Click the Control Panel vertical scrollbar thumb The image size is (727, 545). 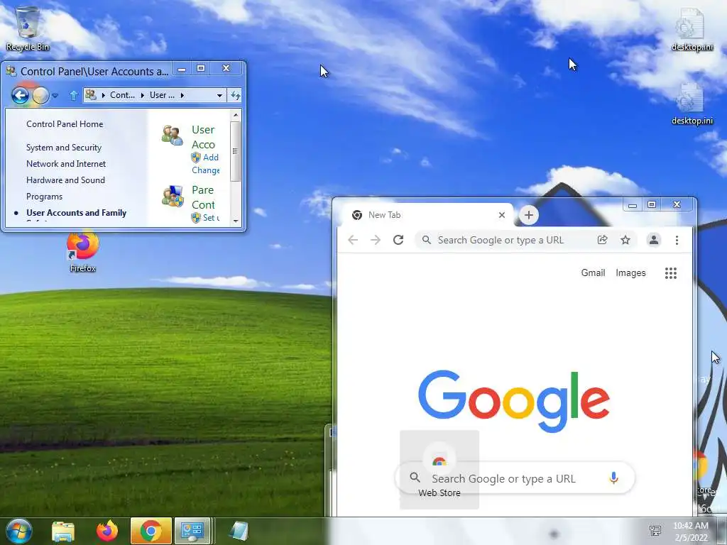(236, 151)
